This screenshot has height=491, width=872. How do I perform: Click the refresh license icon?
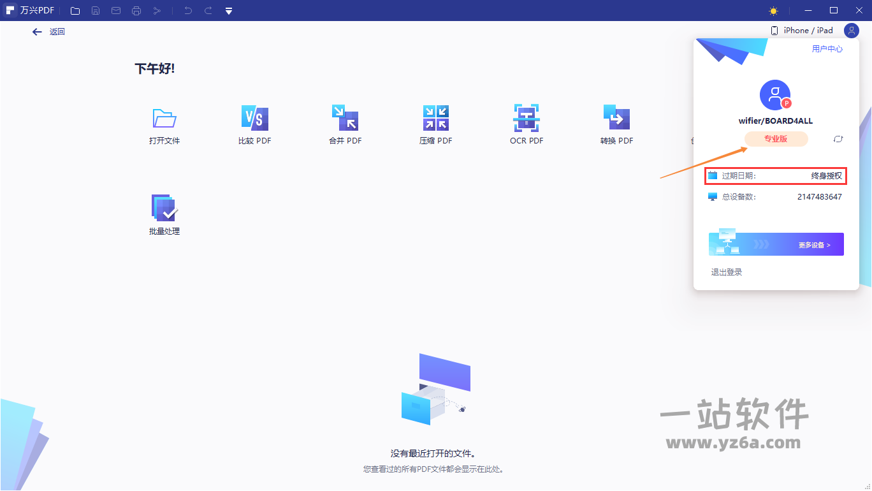pyautogui.click(x=838, y=139)
